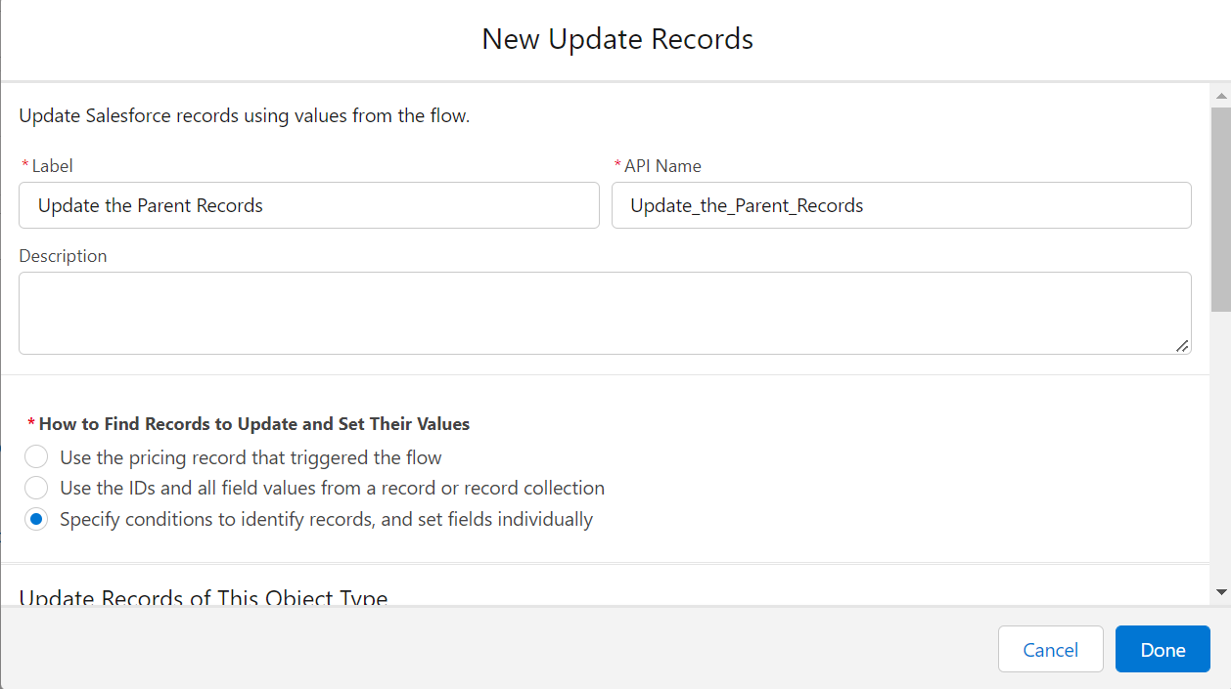Click the Cancel button
Viewport: 1231px width, 689px height.
1051,649
